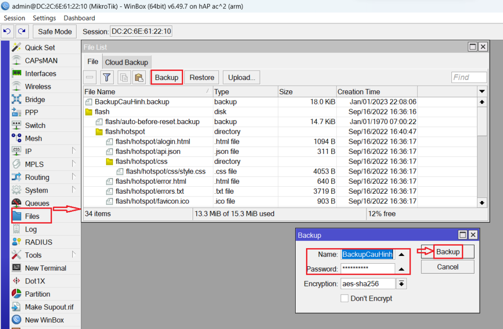Click Cancel in the Backup dialog
Image resolution: width=503 pixels, height=329 pixels.
point(447,267)
